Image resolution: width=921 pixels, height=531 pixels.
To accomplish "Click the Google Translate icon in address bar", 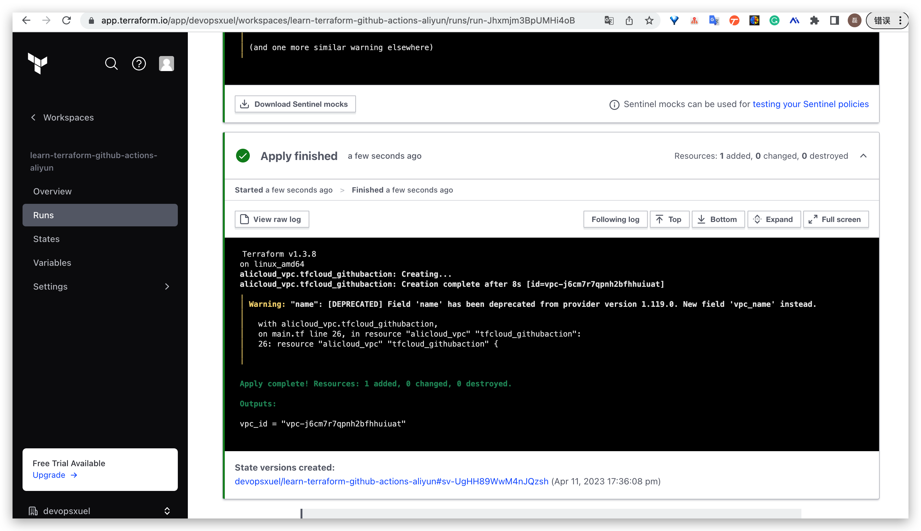I will [609, 20].
